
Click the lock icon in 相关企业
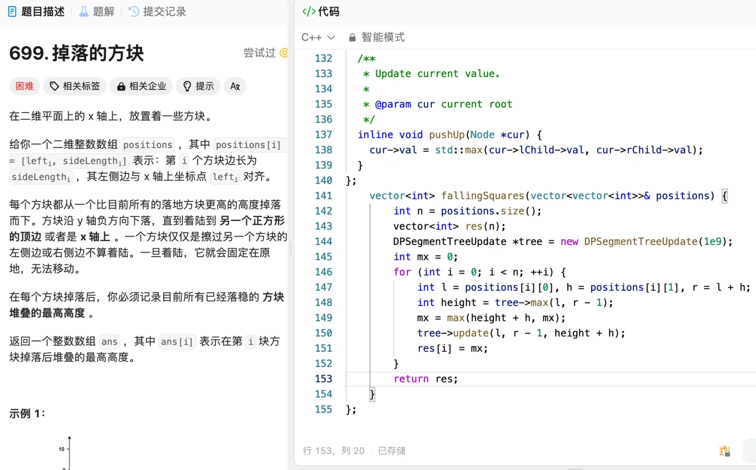click(121, 87)
